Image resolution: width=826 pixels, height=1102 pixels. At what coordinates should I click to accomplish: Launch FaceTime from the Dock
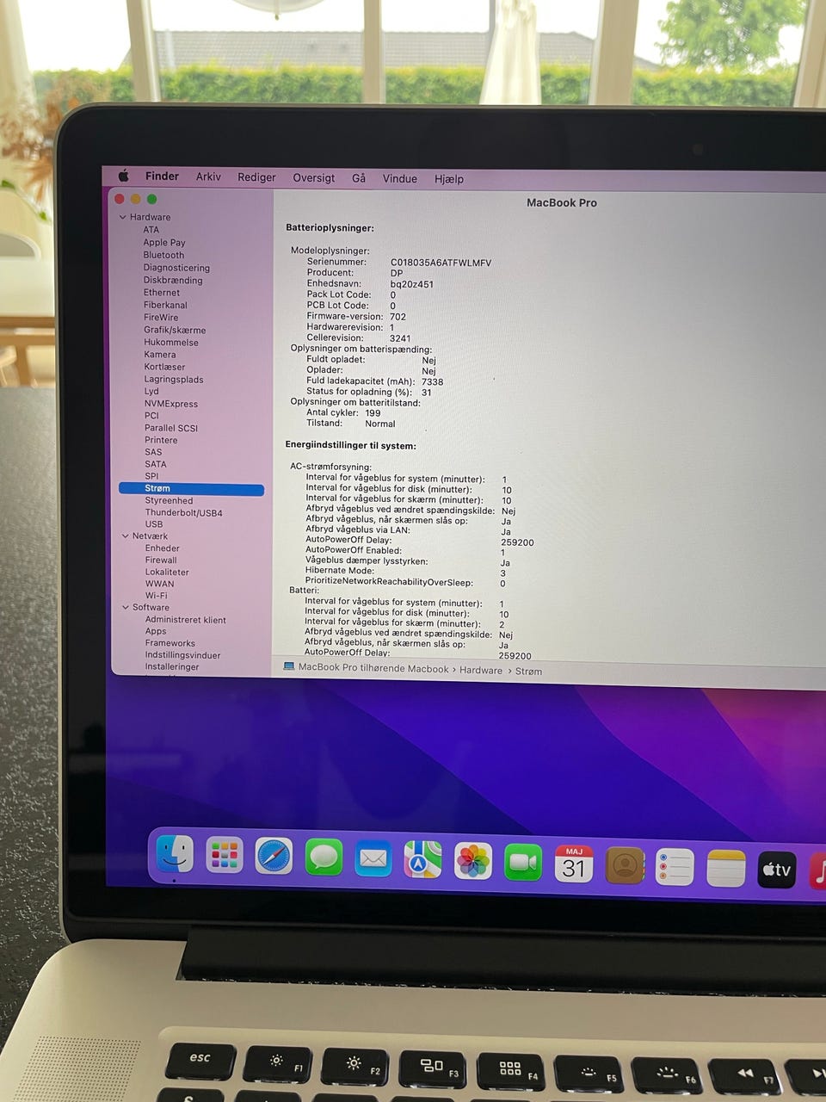pos(523,863)
